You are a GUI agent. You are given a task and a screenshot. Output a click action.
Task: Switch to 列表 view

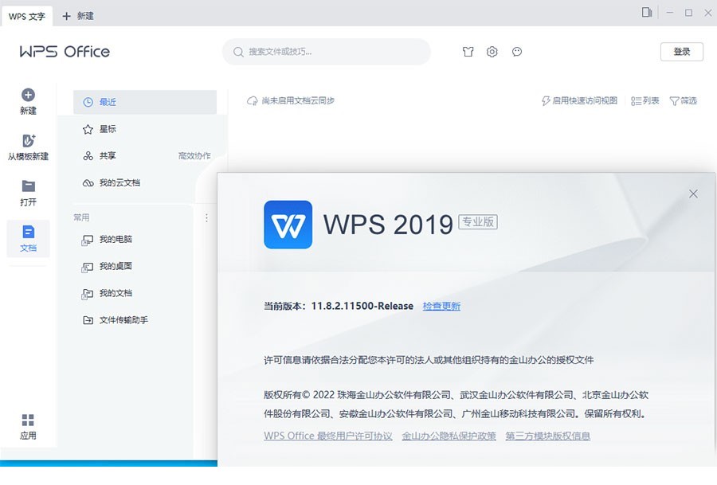click(x=645, y=100)
